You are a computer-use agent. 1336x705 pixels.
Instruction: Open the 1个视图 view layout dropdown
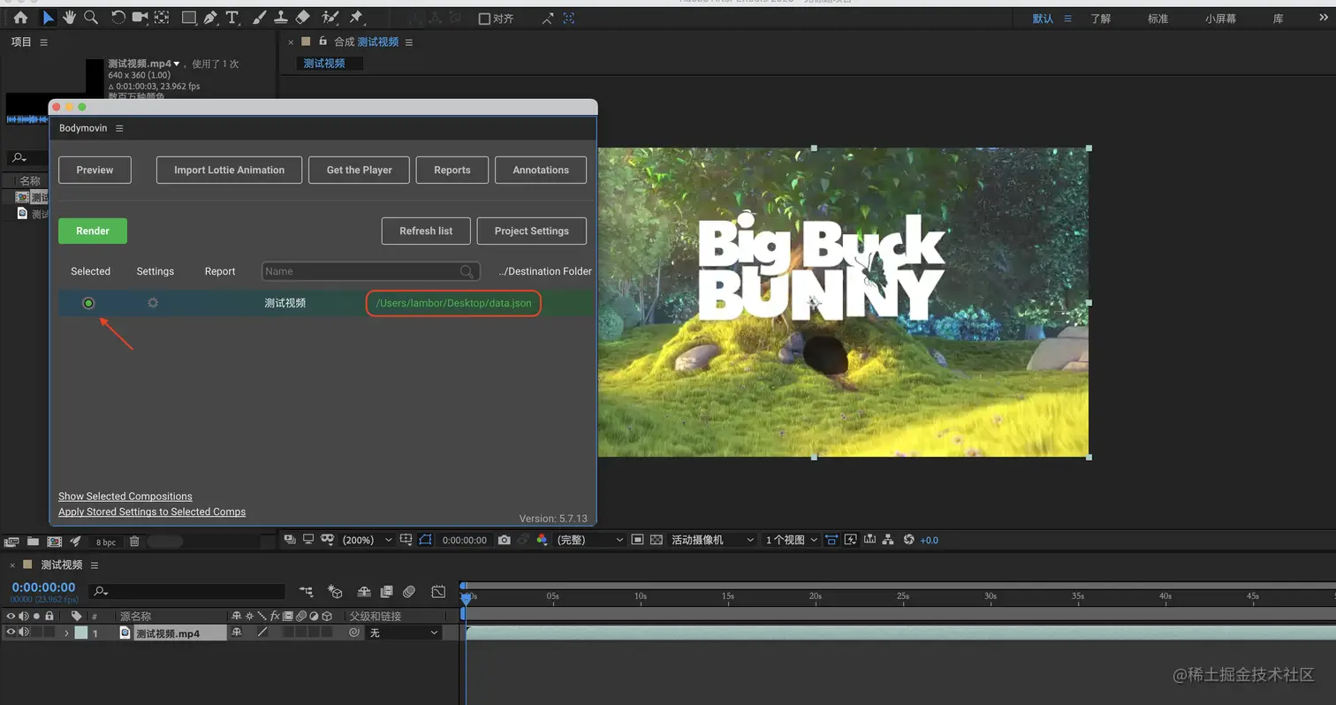point(791,540)
